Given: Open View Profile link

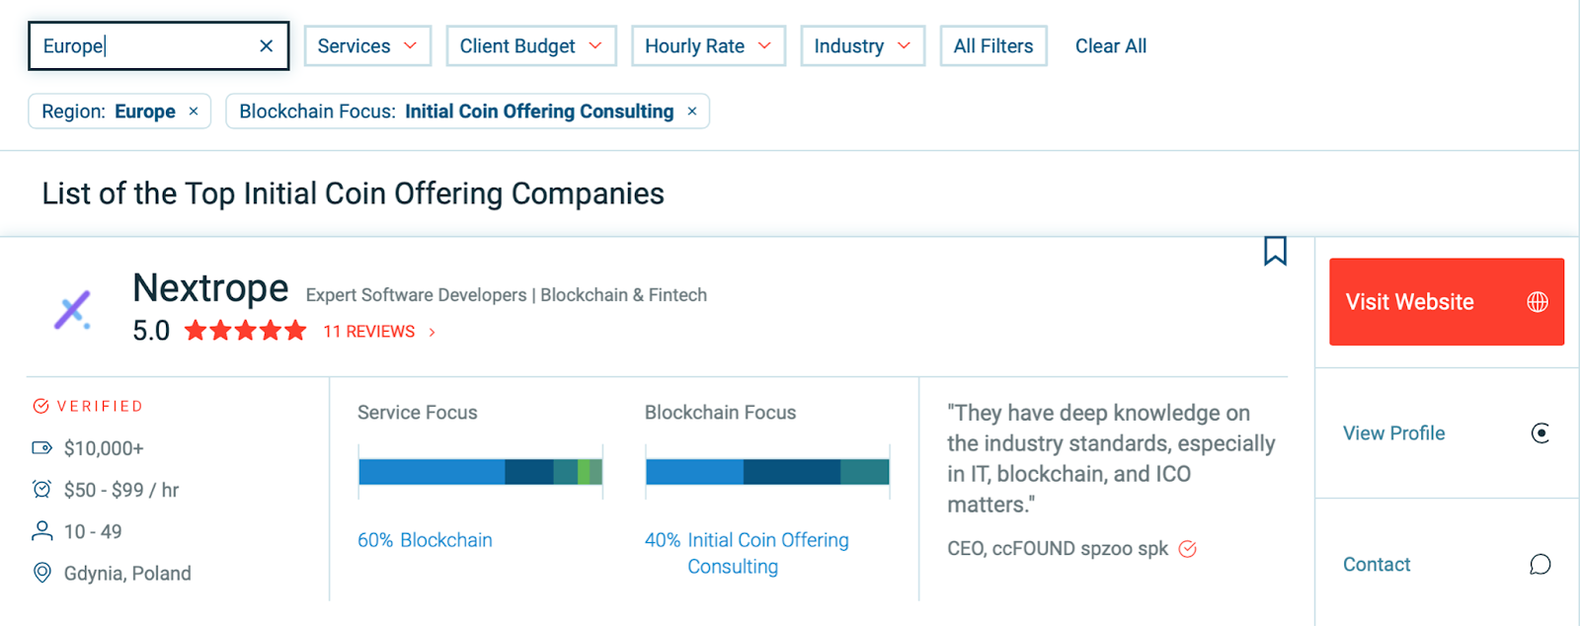Looking at the screenshot, I should click(x=1393, y=433).
